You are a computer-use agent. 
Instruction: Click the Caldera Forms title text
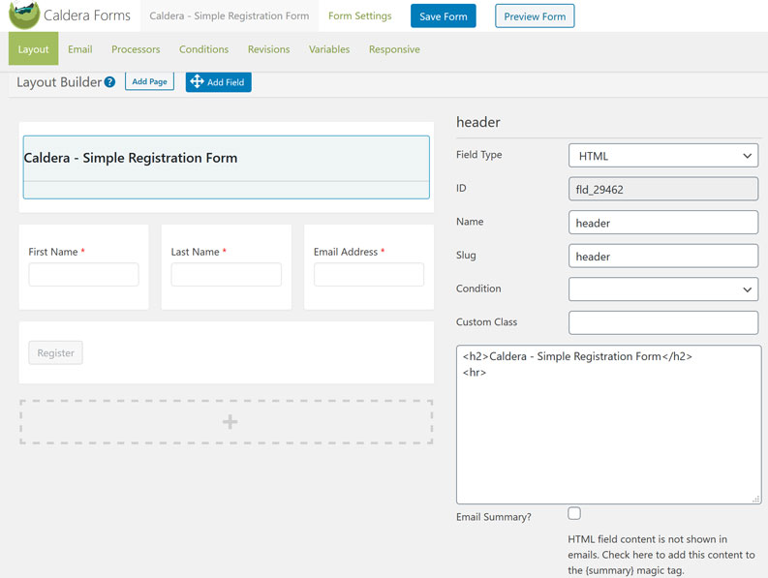point(87,15)
